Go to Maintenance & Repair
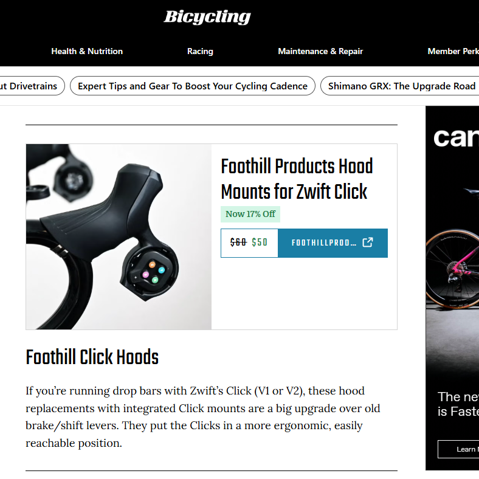 coord(320,51)
